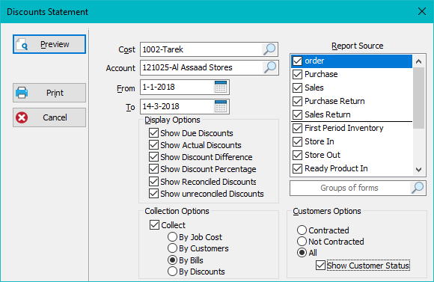Select By Customers radio option
Viewport: 434px width, 282px height.
click(172, 248)
